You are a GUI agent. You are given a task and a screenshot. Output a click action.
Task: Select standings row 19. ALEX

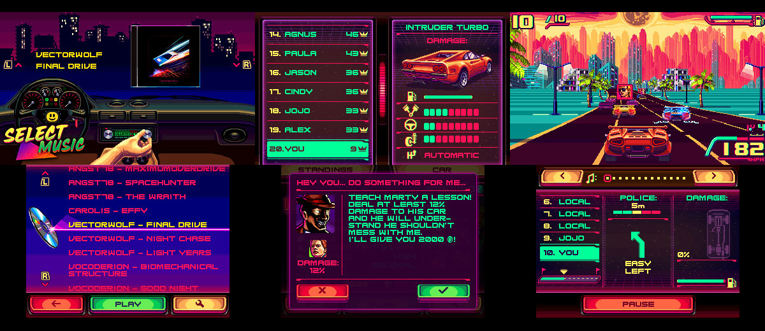pyautogui.click(x=319, y=130)
